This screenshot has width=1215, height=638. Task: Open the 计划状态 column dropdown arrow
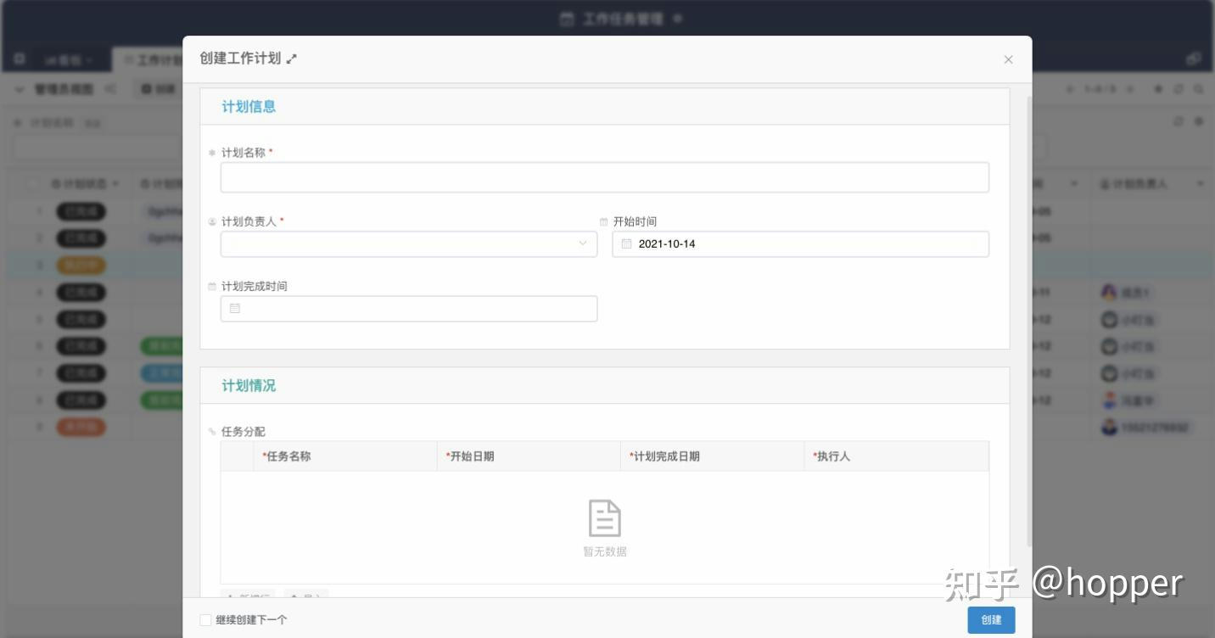[x=115, y=184]
